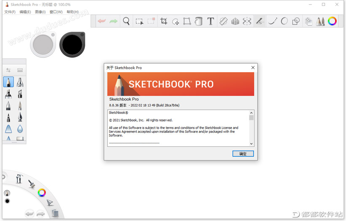Click the black color puck
346x221 pixels.
point(72,45)
